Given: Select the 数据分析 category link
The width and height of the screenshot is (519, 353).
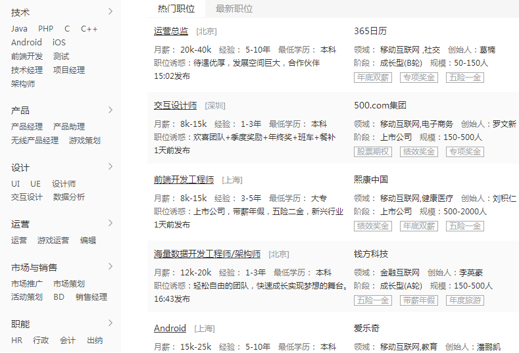Looking at the screenshot, I should tap(69, 197).
